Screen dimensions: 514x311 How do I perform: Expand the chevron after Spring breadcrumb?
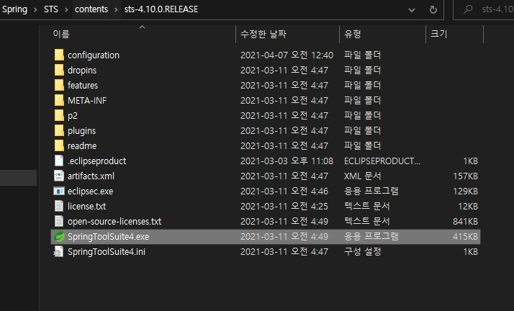click(x=35, y=9)
